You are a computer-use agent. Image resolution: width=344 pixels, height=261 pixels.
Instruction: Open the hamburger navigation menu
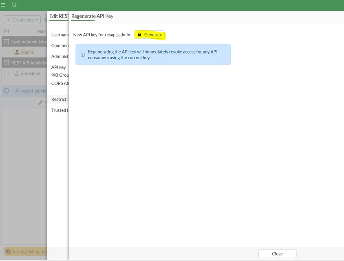tap(3, 5)
